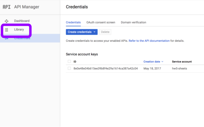Viewport: 204px width, 127px height.
Task: Click the Service account column header
Action: tap(182, 62)
